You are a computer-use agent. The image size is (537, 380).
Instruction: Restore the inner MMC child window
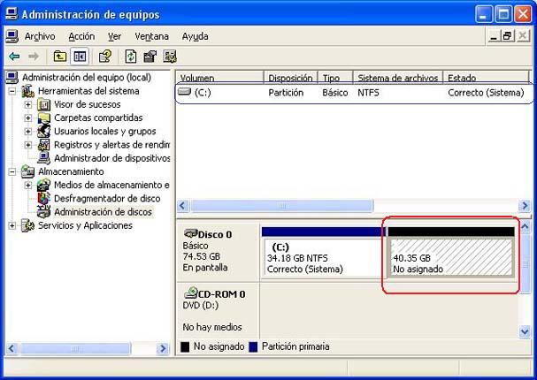pos(508,36)
